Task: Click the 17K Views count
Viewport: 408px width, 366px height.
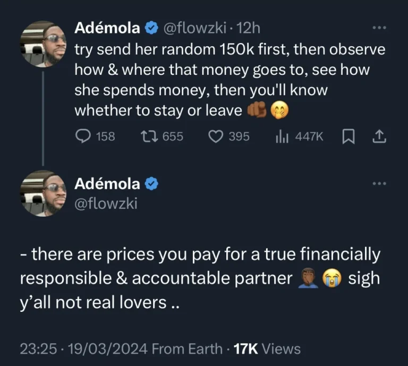Action: tap(268, 349)
